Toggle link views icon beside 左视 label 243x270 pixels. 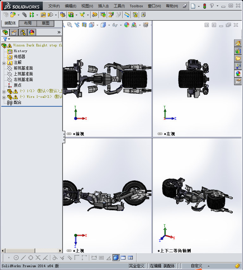pyautogui.click(x=160, y=134)
